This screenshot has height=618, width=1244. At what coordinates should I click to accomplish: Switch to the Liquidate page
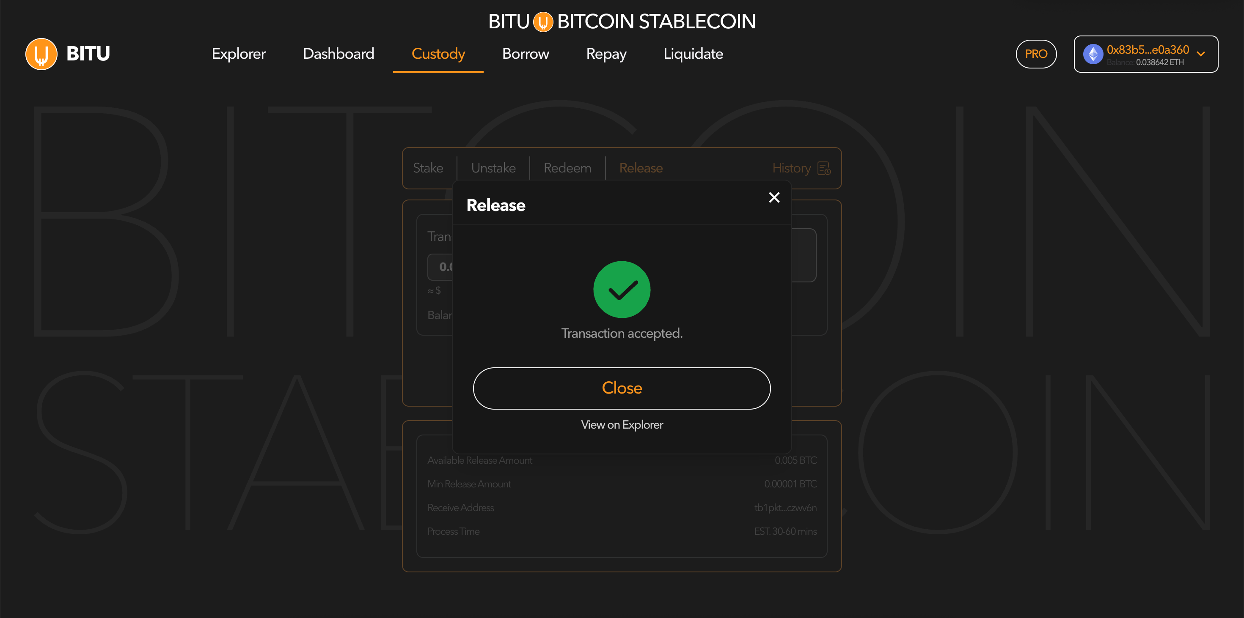tap(693, 54)
